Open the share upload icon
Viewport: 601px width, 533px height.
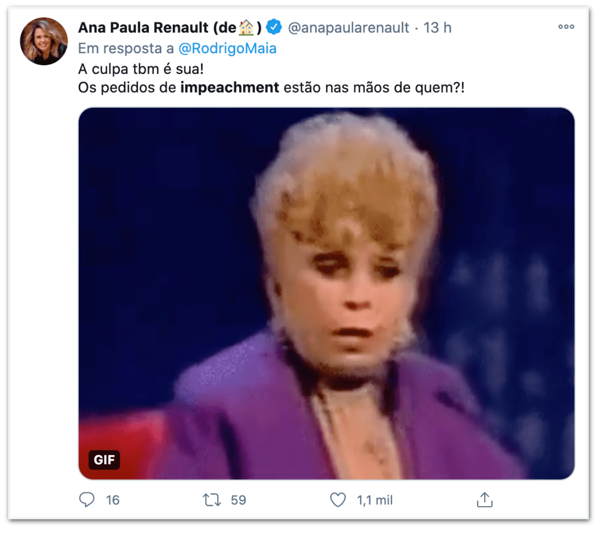[485, 500]
